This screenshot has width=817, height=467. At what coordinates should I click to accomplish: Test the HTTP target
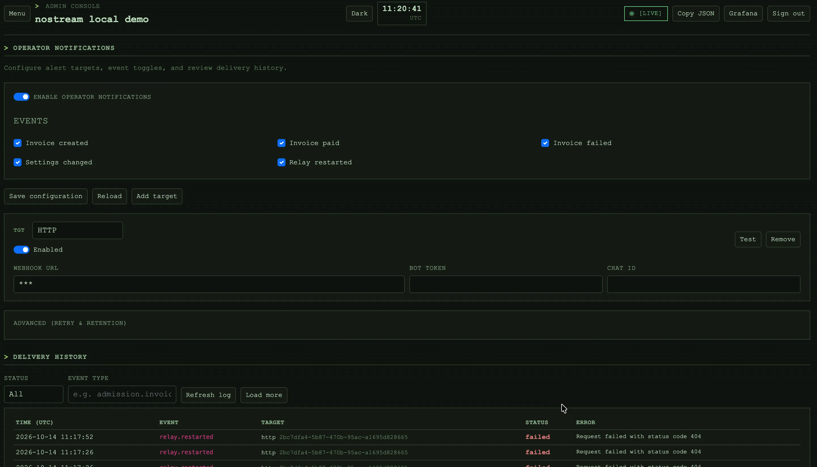pos(748,239)
